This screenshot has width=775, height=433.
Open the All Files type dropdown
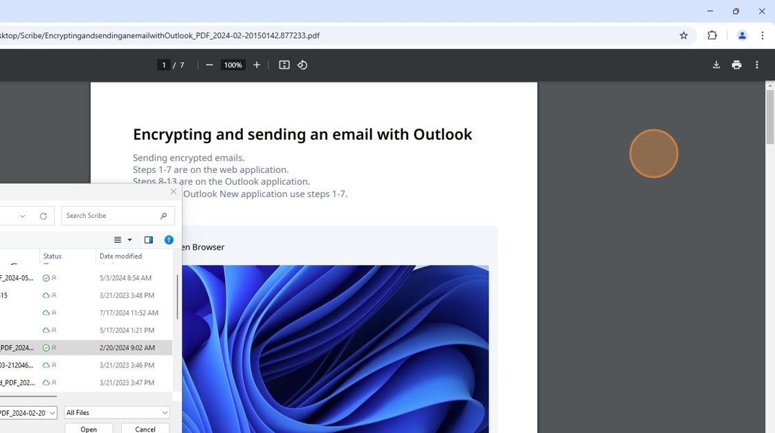point(117,413)
